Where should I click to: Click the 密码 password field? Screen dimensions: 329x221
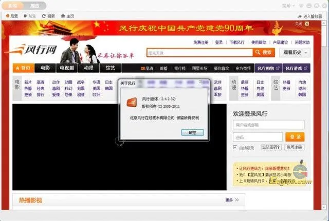pos(258,137)
